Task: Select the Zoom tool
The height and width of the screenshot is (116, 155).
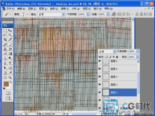Action: (x=10, y=77)
